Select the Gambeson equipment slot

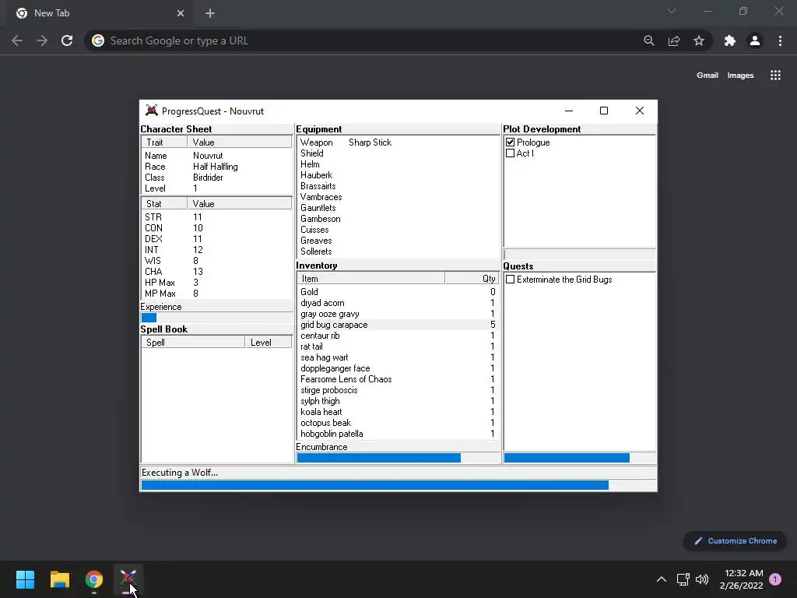pos(398,219)
